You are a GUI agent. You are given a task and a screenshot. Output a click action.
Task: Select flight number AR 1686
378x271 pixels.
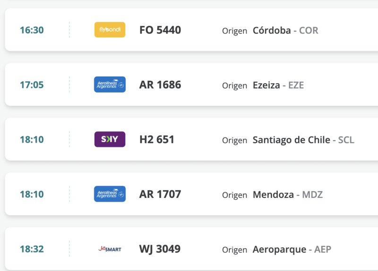pyautogui.click(x=160, y=85)
